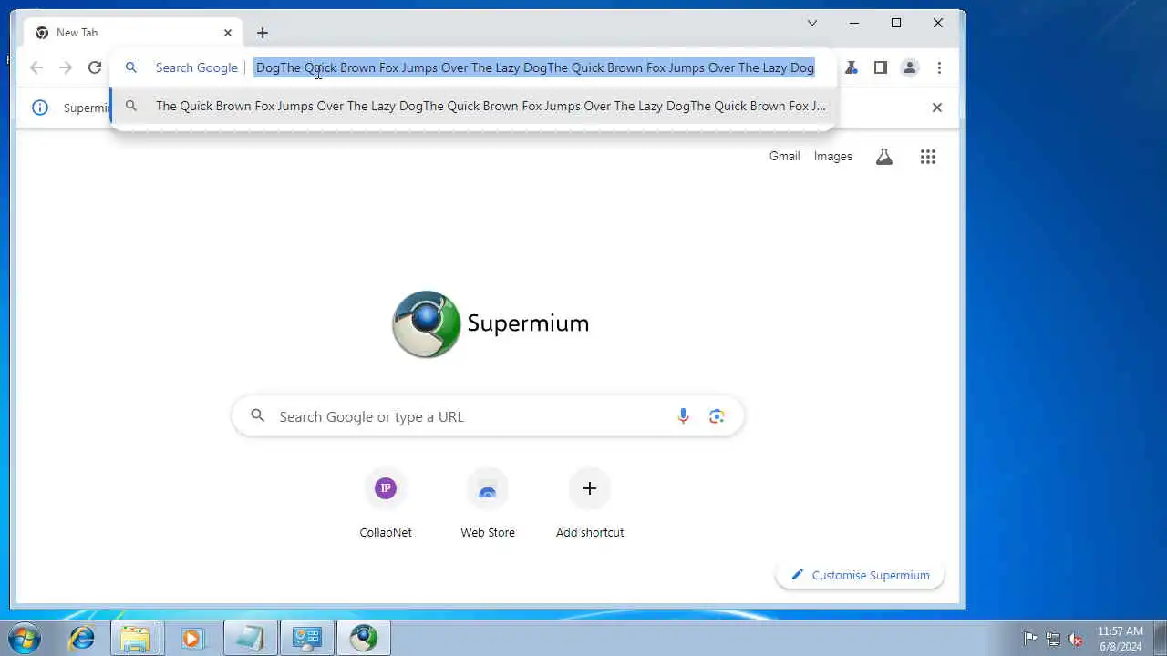This screenshot has width=1167, height=656.
Task: Open the Gmail link
Action: pyautogui.click(x=784, y=156)
